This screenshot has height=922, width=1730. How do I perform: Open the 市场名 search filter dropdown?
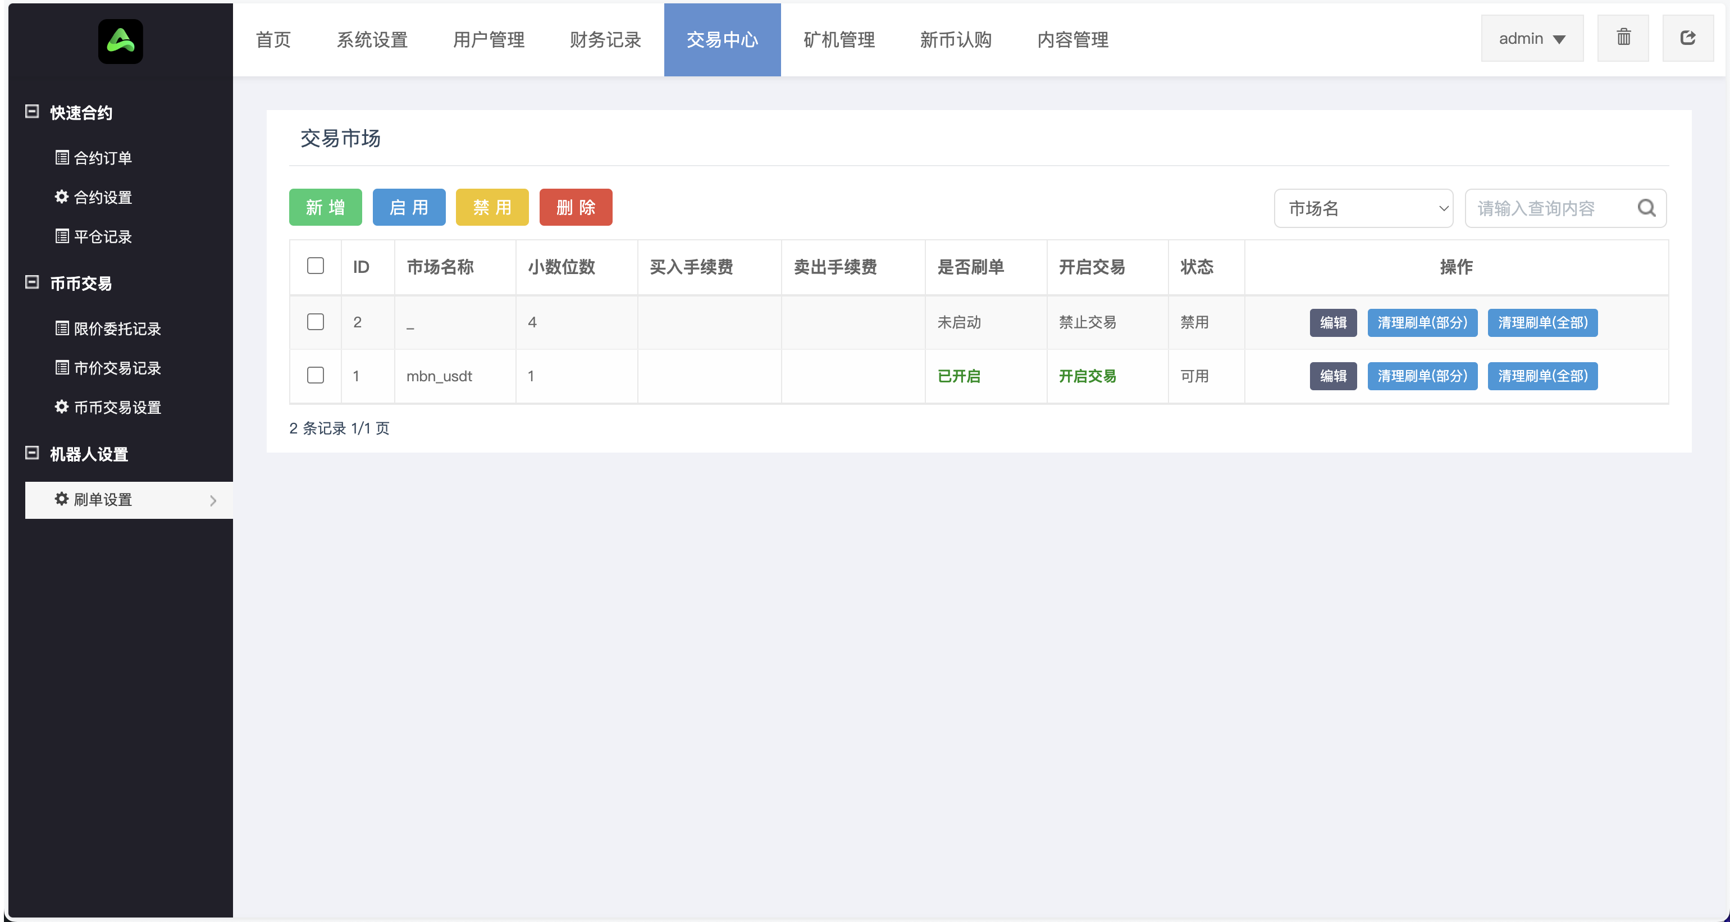point(1363,208)
